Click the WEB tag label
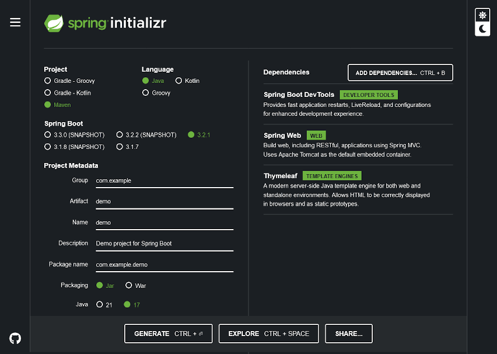 click(x=316, y=136)
